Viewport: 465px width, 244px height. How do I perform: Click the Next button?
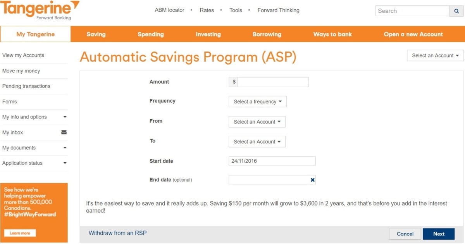[439, 234]
